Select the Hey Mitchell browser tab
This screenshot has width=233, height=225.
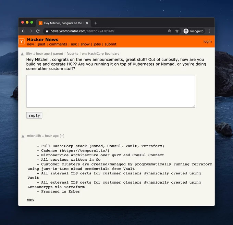(x=63, y=23)
